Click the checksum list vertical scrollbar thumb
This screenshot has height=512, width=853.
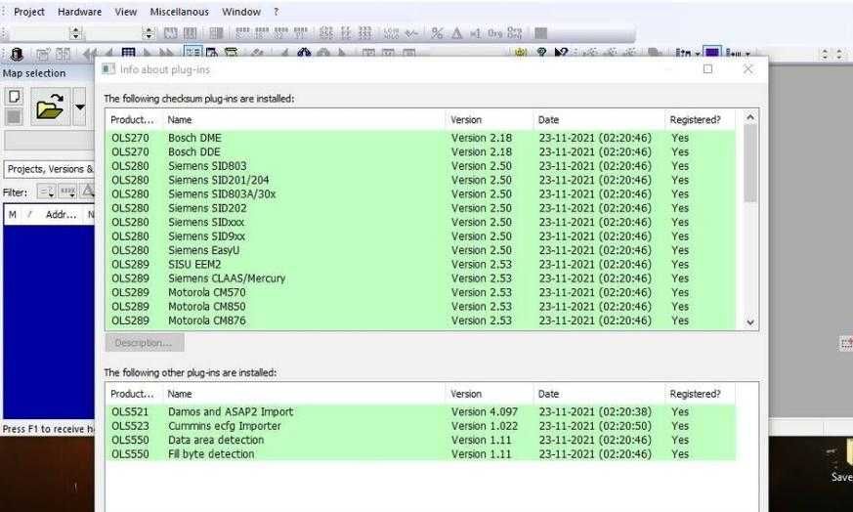pos(750,162)
